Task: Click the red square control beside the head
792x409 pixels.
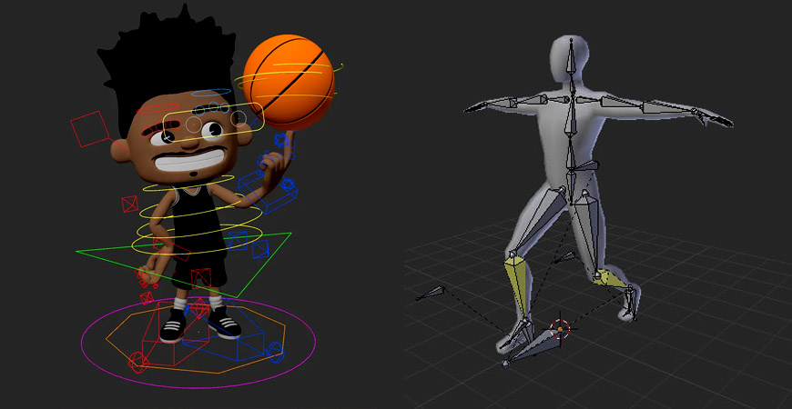Action: (90, 128)
